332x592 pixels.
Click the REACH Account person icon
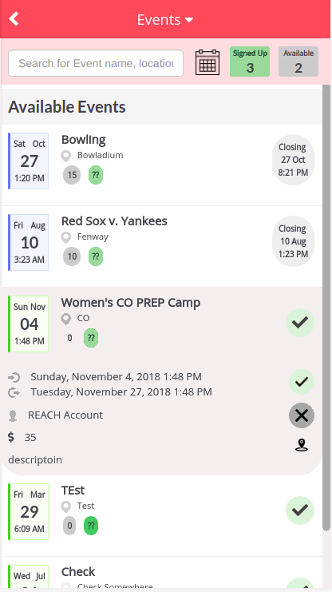(x=13, y=415)
